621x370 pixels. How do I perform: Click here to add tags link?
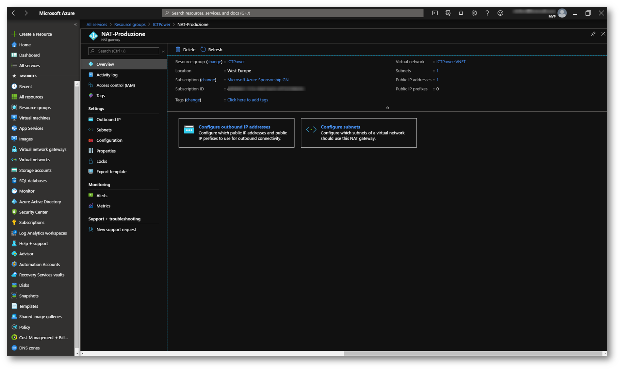coord(248,100)
